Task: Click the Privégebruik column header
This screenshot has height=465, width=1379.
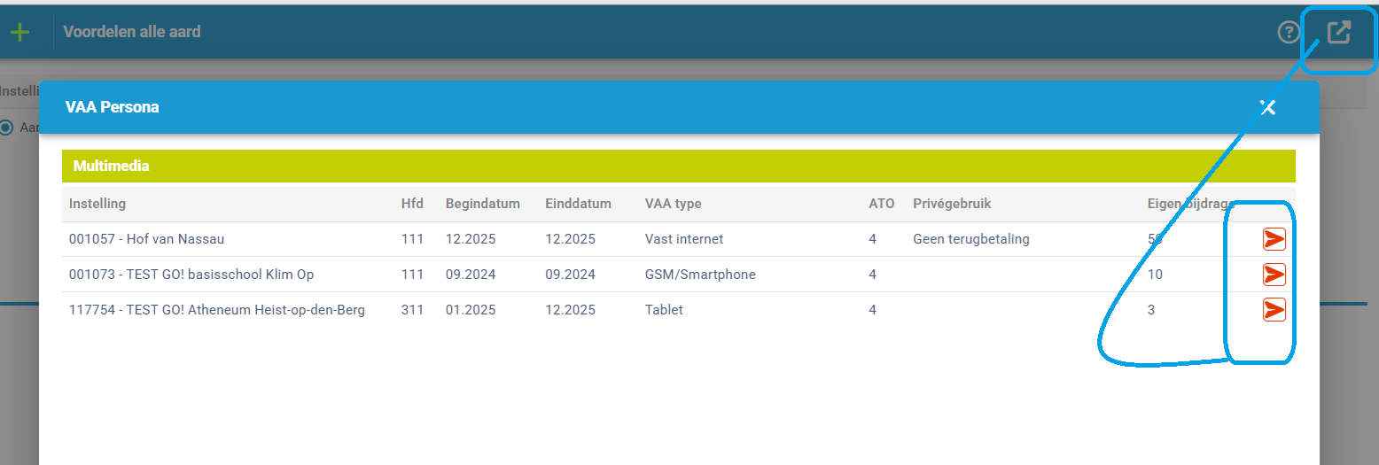Action: 952,204
